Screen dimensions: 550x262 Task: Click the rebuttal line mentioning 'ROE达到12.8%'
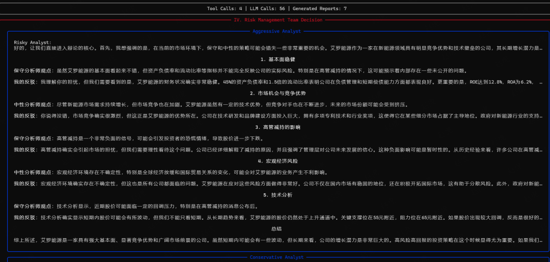(278, 82)
